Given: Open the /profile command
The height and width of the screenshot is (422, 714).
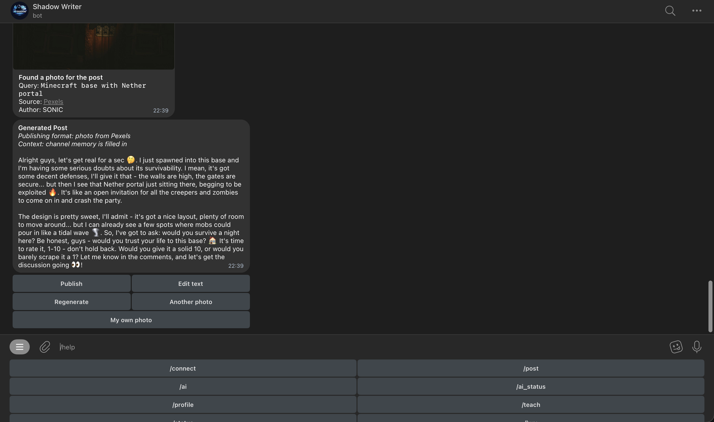Looking at the screenshot, I should pos(183,404).
